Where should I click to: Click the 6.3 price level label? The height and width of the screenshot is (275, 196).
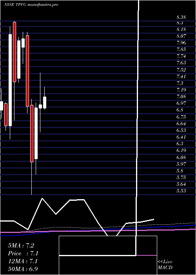tap(180, 144)
